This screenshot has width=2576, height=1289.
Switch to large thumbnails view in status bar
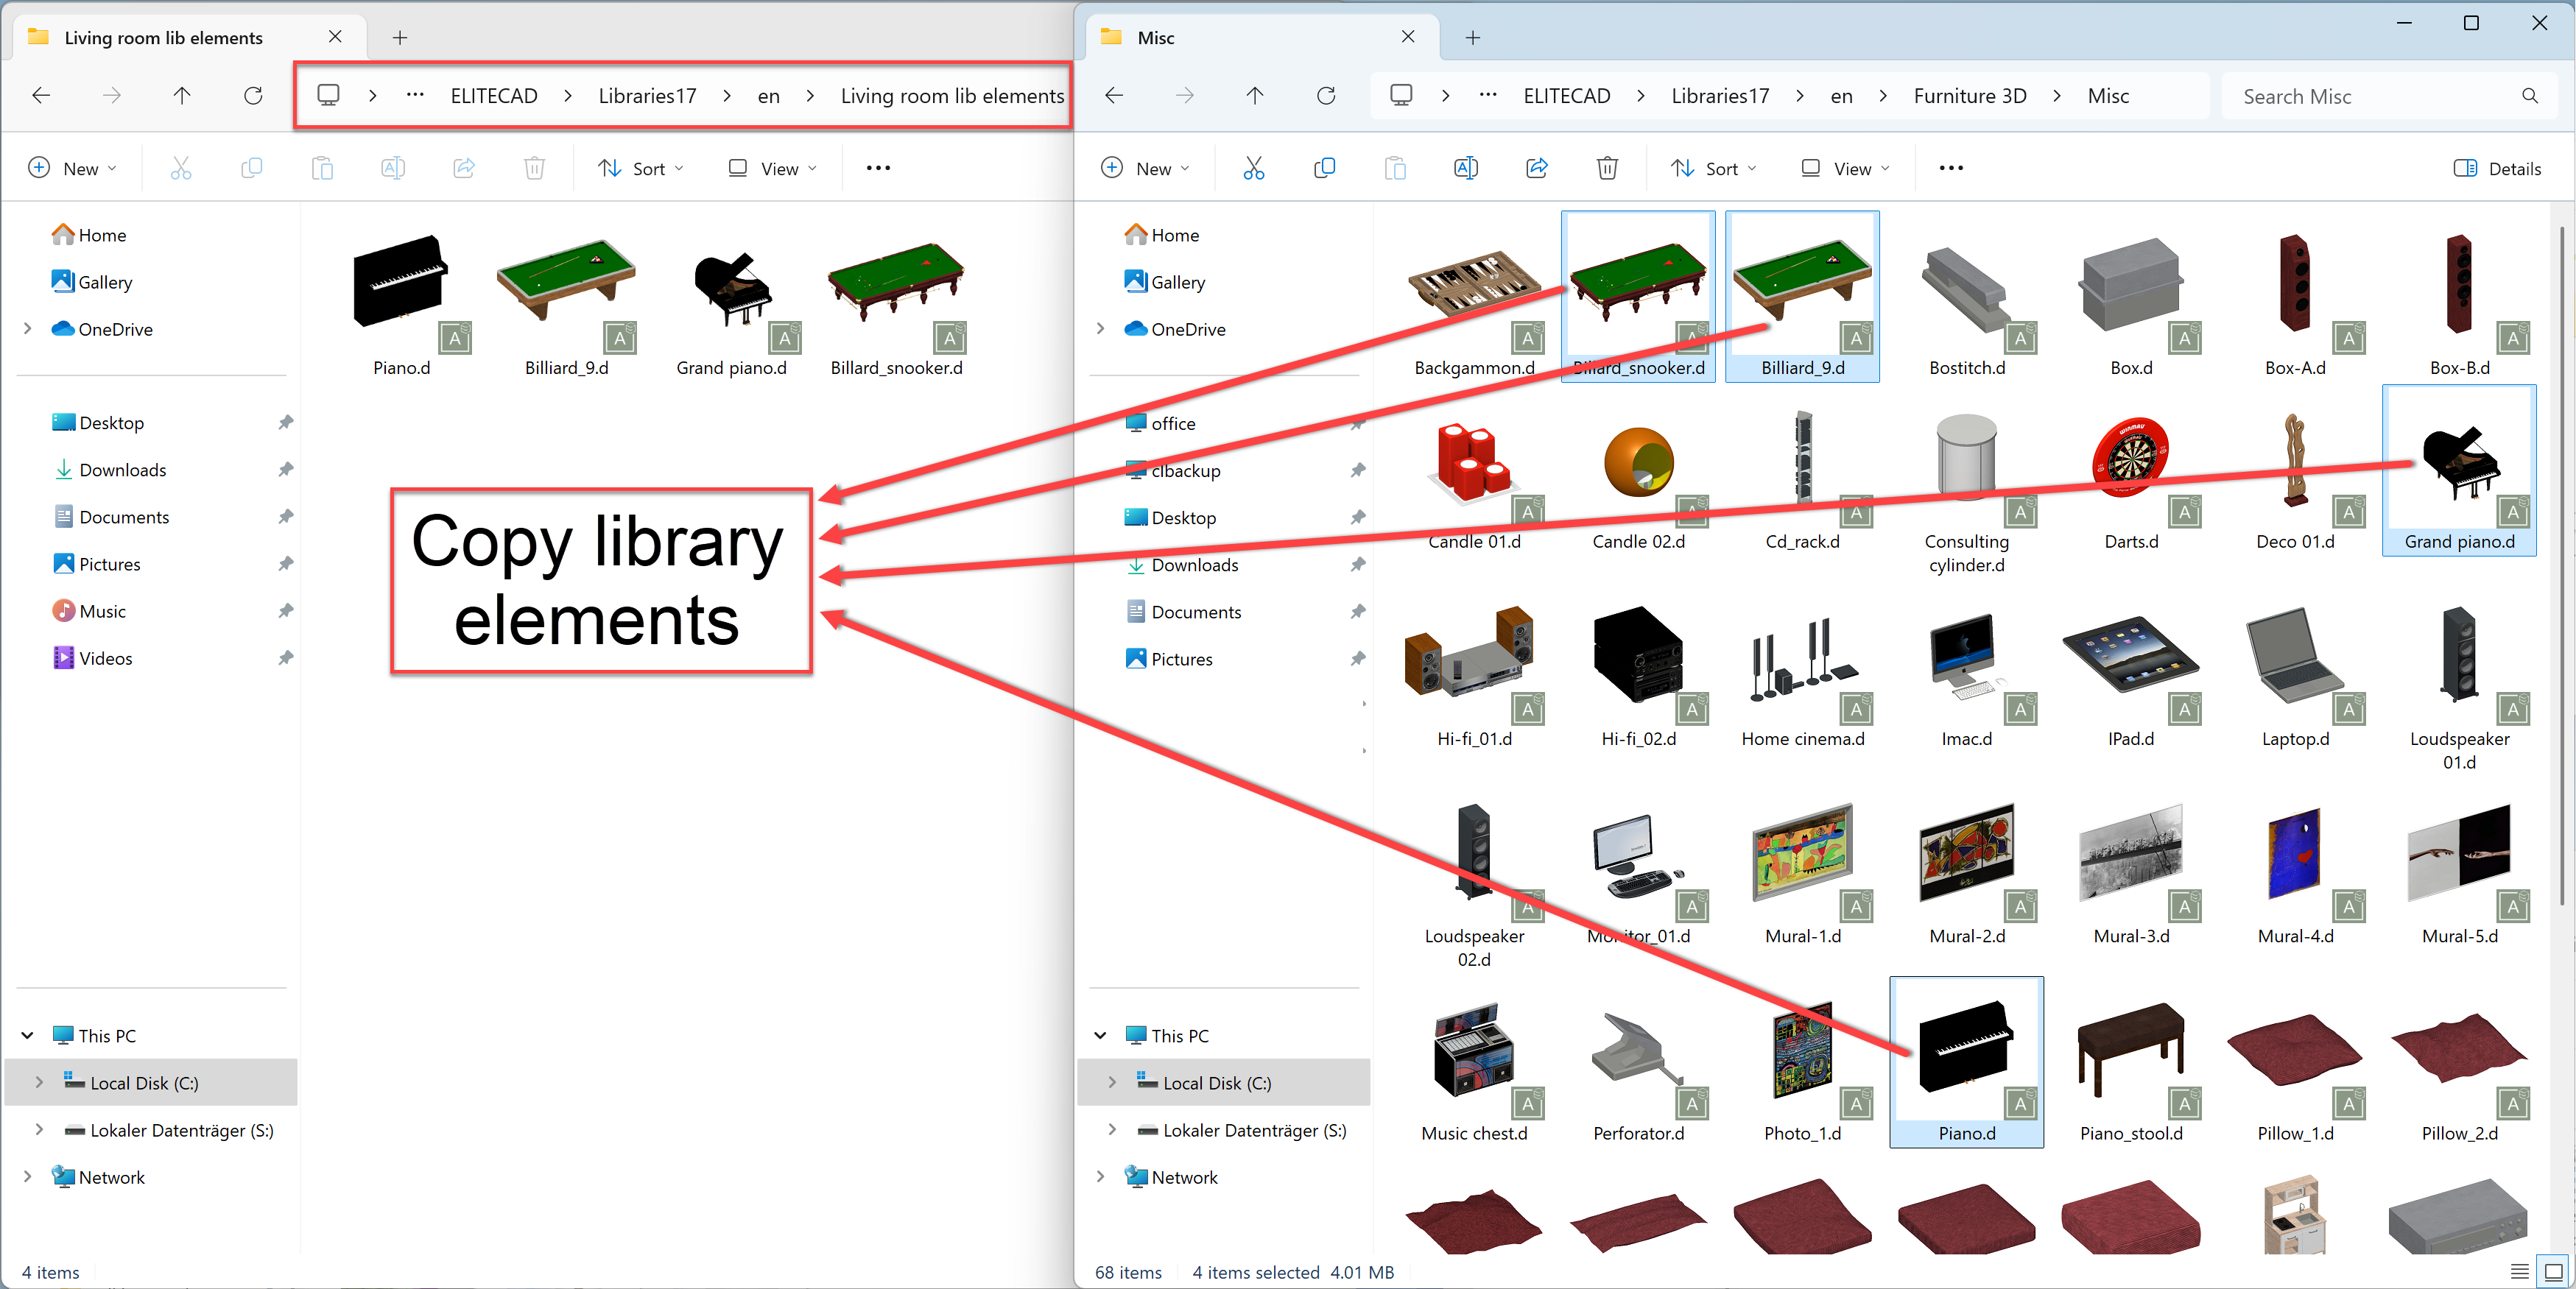coord(2553,1272)
